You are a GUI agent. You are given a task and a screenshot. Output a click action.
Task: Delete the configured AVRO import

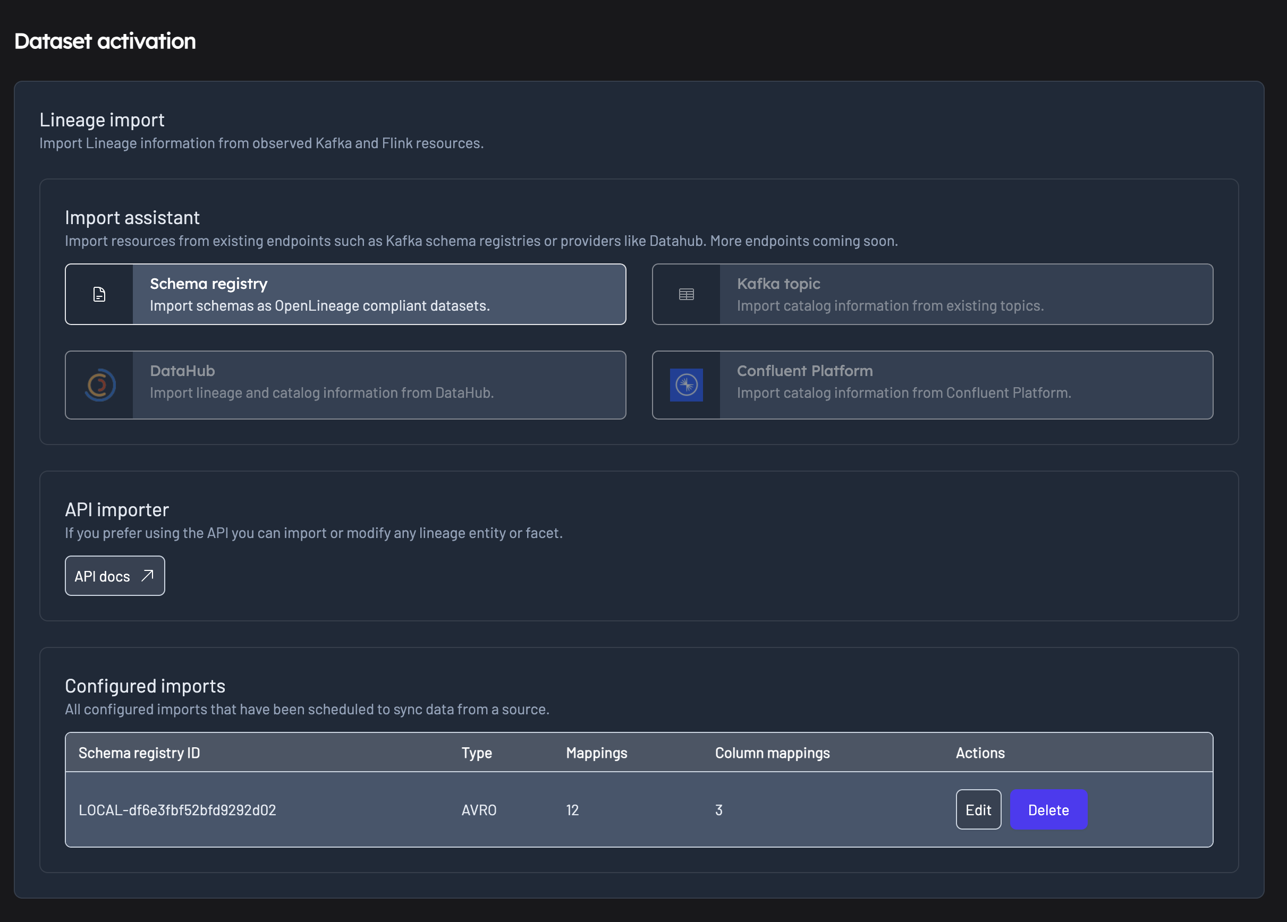point(1048,810)
